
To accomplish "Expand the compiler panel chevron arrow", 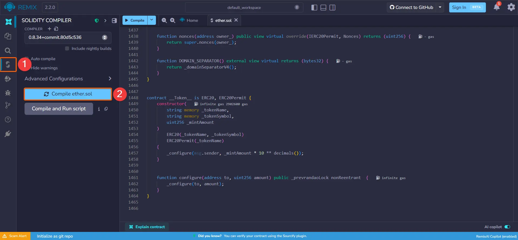I will tap(105, 20).
